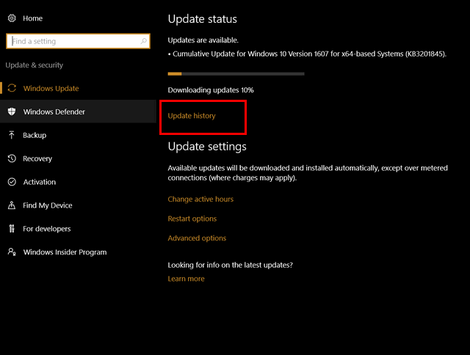Open the Restart options link
Screen dimensions: 470x355
point(192,219)
